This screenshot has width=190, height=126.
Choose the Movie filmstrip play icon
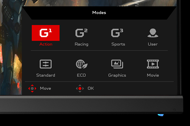point(153,64)
